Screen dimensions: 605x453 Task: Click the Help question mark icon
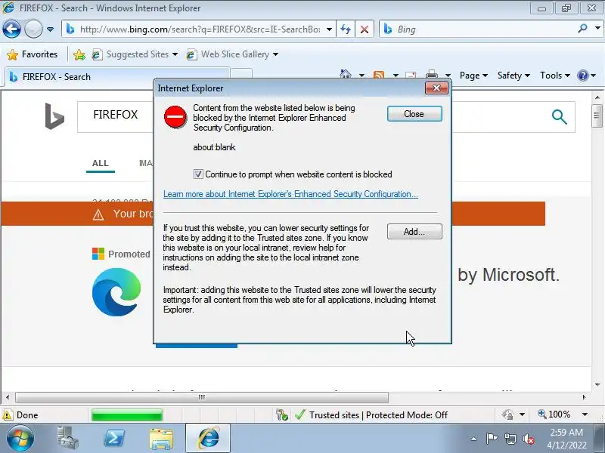582,75
